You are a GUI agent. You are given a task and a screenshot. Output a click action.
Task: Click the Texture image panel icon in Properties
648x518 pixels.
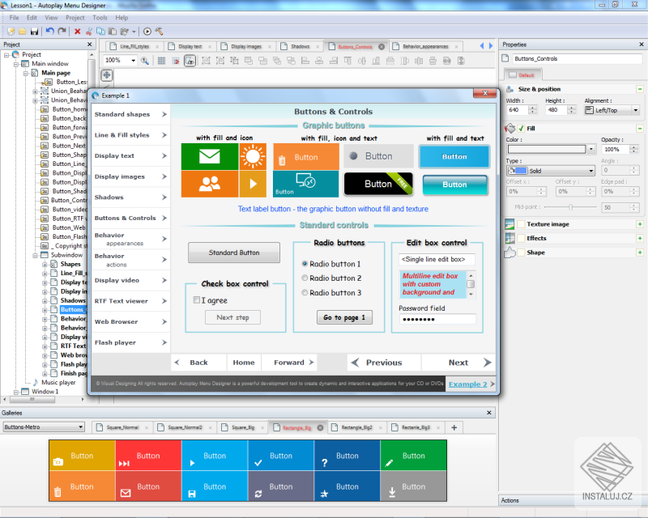pyautogui.click(x=508, y=224)
